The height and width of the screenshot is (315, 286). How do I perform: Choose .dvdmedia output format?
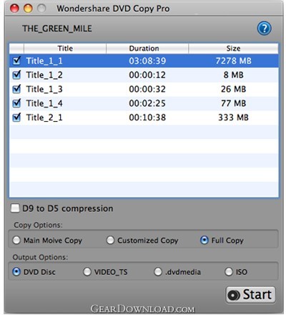coord(158,271)
